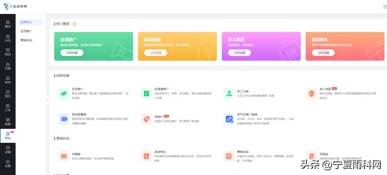Open the hamburger menu at top right
Viewport: 387px width, 175px height.
(385, 7)
